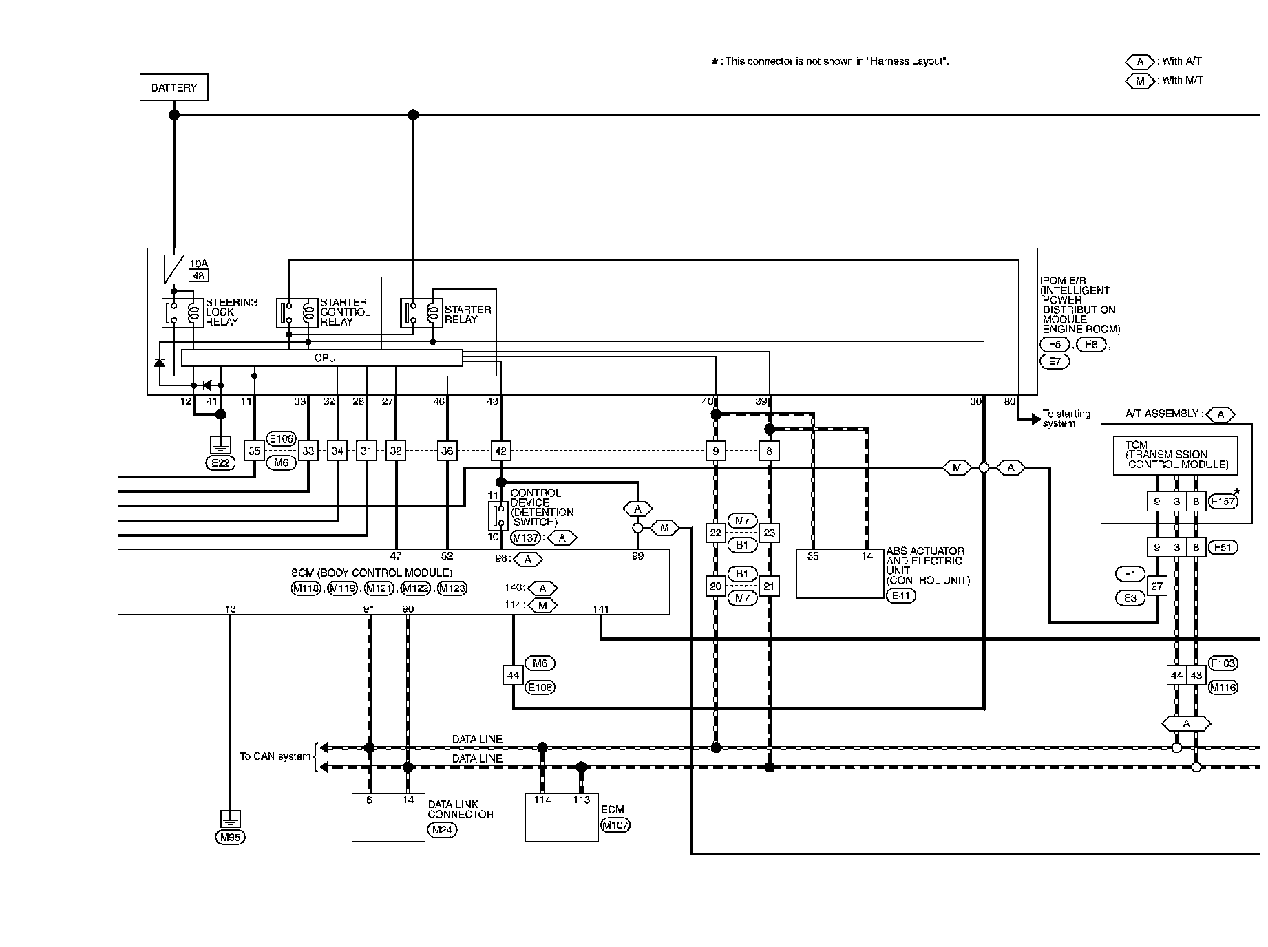1268x947 pixels.
Task: Select the M107 connector label
Action: 615,824
